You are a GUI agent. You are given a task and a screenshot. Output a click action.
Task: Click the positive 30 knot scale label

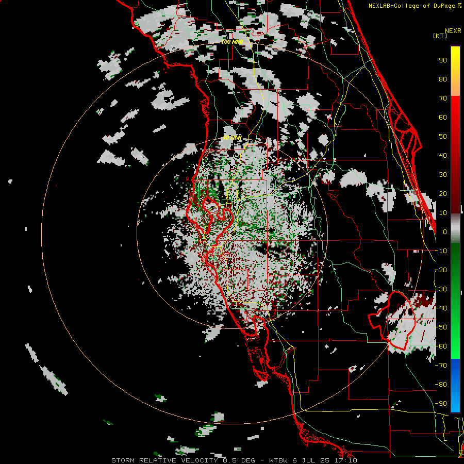[443, 175]
